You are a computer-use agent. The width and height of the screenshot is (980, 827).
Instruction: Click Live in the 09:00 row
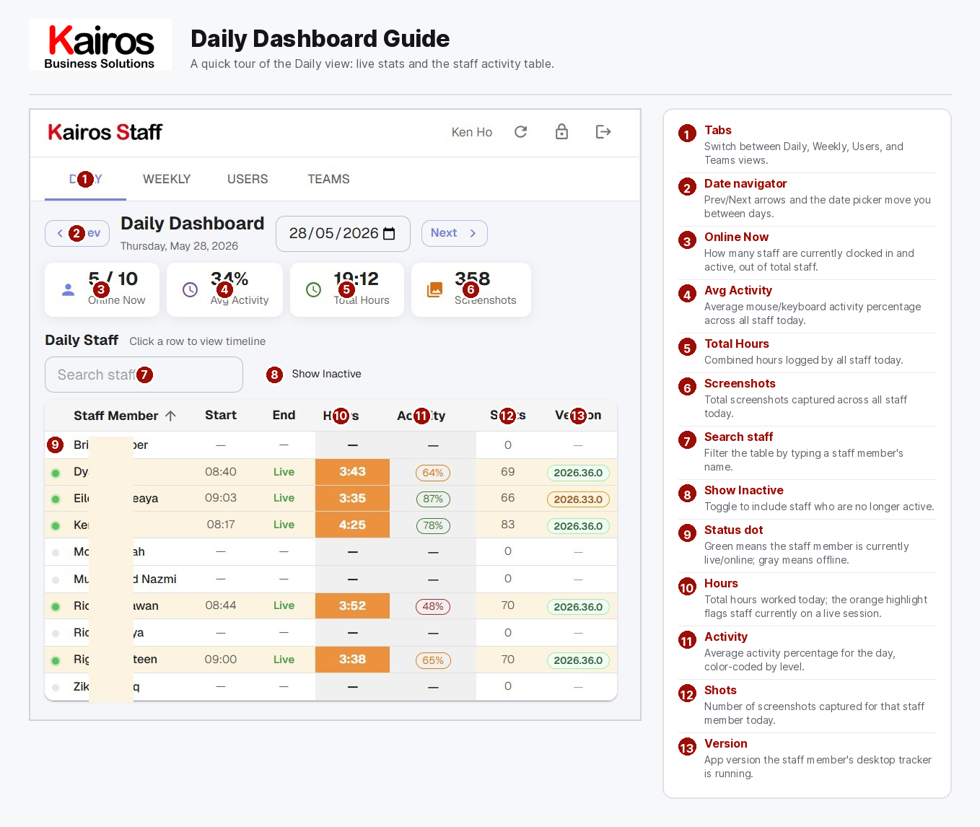pos(284,660)
